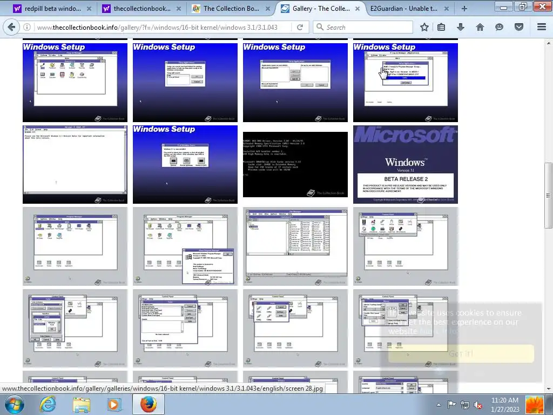Open Microsoft Windows Beta Release 2 thumbnail
The width and height of the screenshot is (553, 415).
tap(406, 164)
